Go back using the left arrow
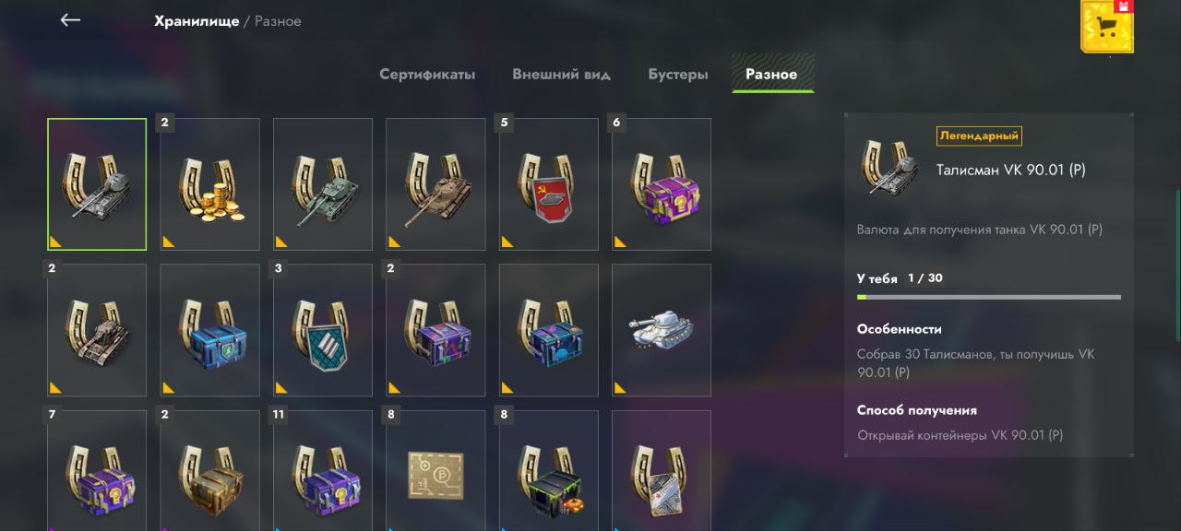Image resolution: width=1181 pixels, height=531 pixels. (x=70, y=20)
